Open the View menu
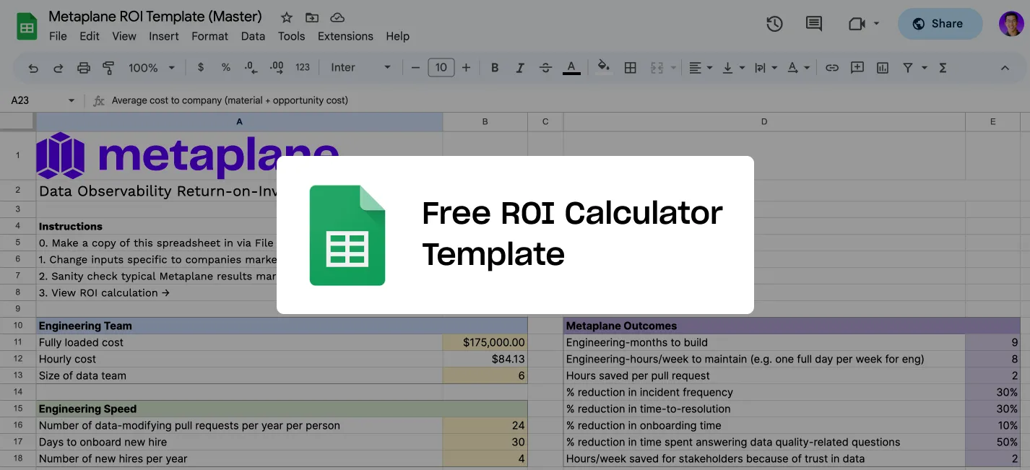Image resolution: width=1030 pixels, height=470 pixels. click(124, 36)
